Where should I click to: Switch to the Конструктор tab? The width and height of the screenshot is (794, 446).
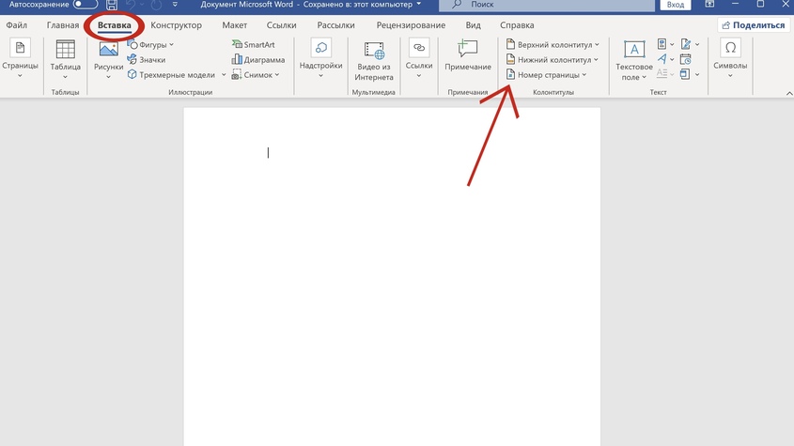tap(177, 25)
